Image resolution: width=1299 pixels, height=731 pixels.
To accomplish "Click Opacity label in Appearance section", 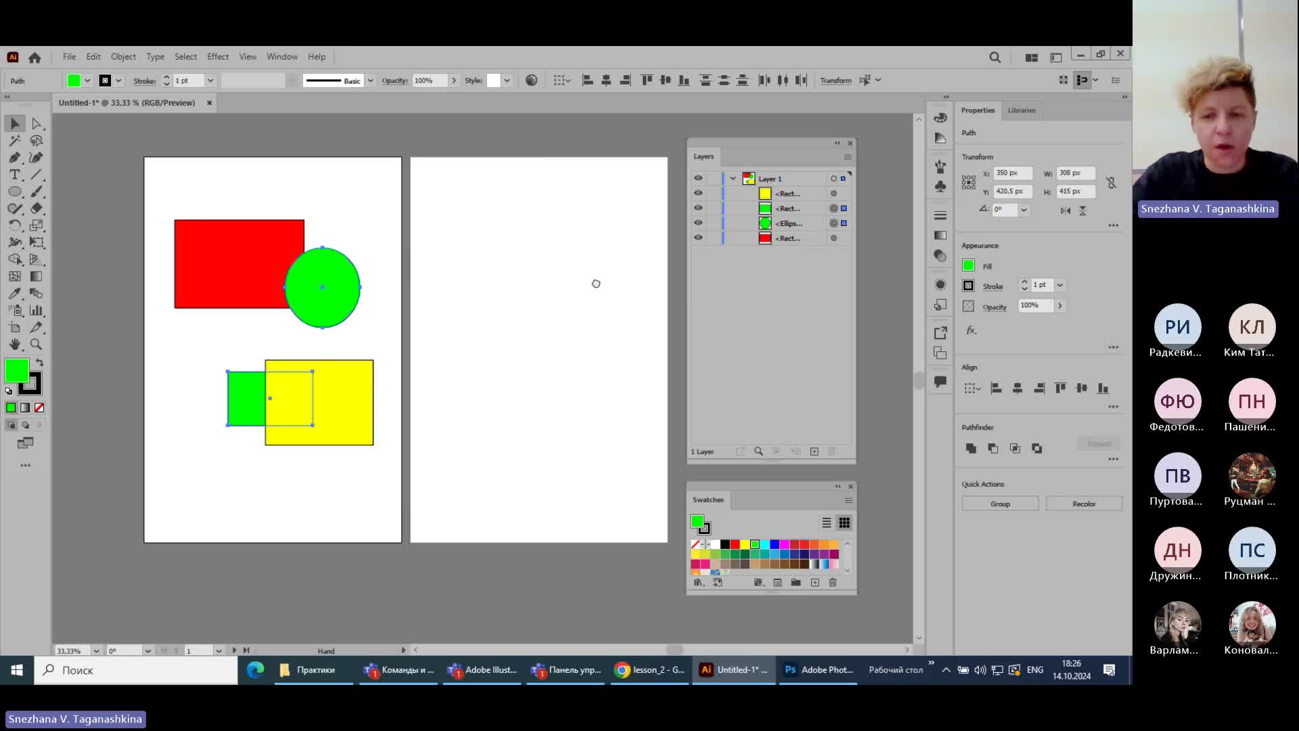I will [x=995, y=307].
